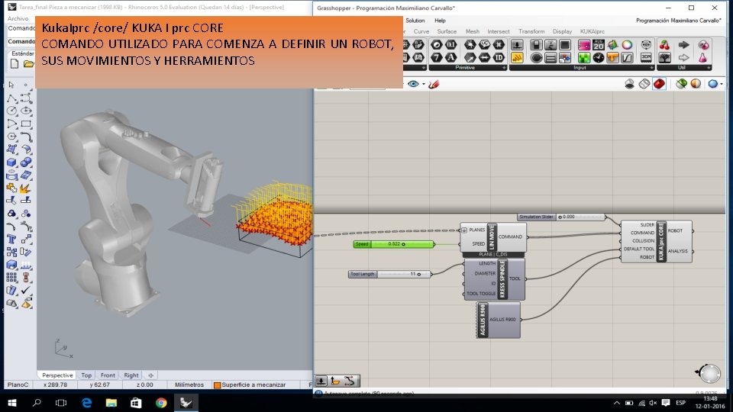733x412 pixels.
Task: Switch Rhino viewport to the Top tab
Action: 86,375
